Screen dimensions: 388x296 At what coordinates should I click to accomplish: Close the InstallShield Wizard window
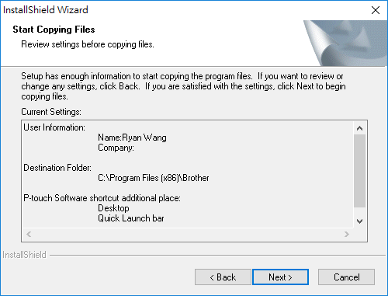376,10
